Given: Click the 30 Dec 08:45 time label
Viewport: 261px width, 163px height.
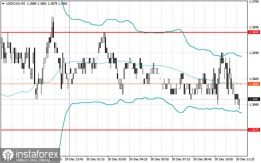Looking at the screenshot, I should (x=202, y=159).
